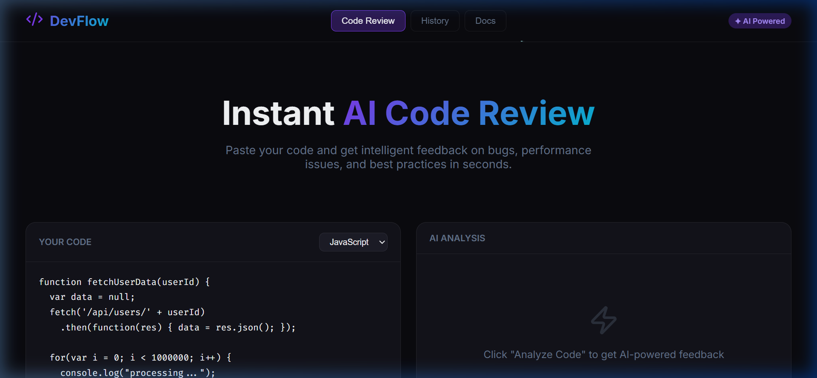Click the DevFlow brand name text
This screenshot has width=817, height=378.
[x=79, y=21]
